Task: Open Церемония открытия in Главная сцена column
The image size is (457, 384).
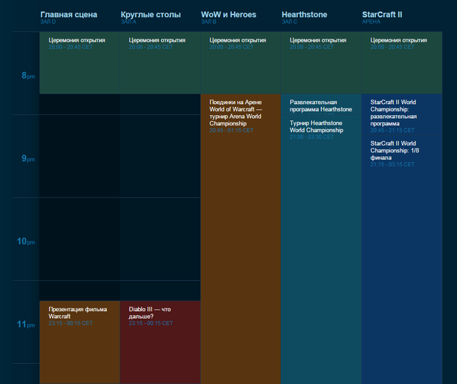Action: click(80, 63)
